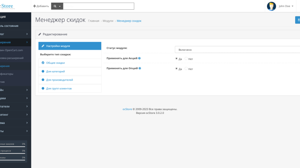Open Модификаторы sidebar item
Image resolution: width=300 pixels, height=168 pixels.
click(x=15, y=74)
